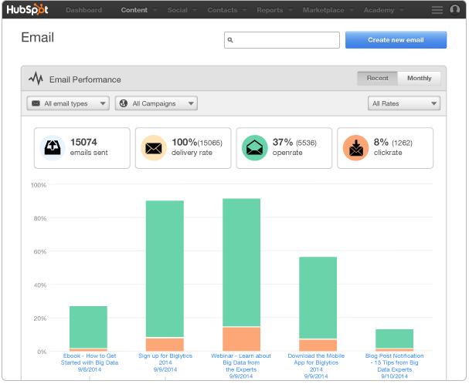This screenshot has height=384, width=469.
Task: Click the orange segment of the Webinar bar
Action: point(241,339)
